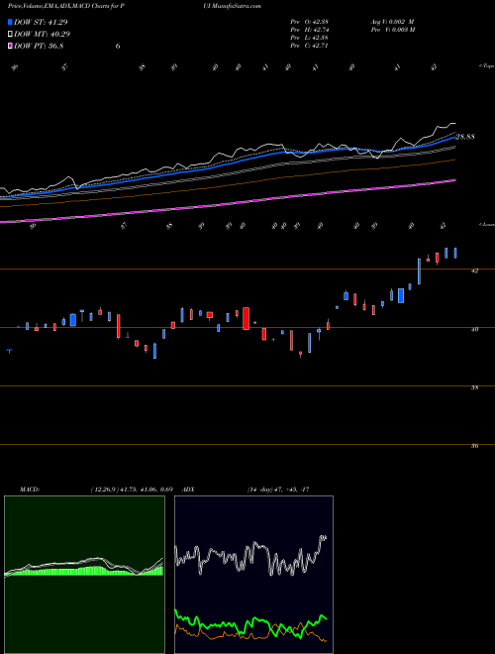Click the white DOW MT legend swatch
This screenshot has height=654, width=495.
point(11,35)
